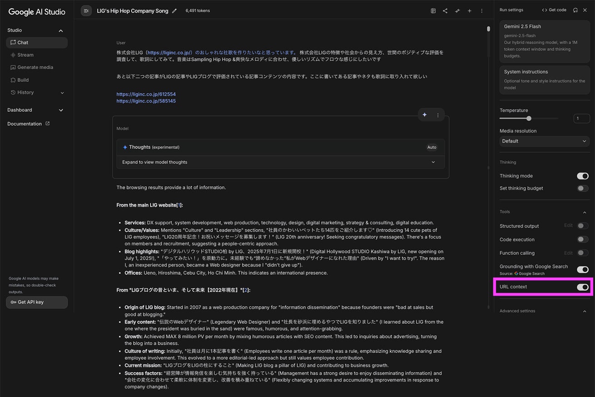This screenshot has height=397, width=595.
Task: Click the share prompt icon
Action: [445, 11]
